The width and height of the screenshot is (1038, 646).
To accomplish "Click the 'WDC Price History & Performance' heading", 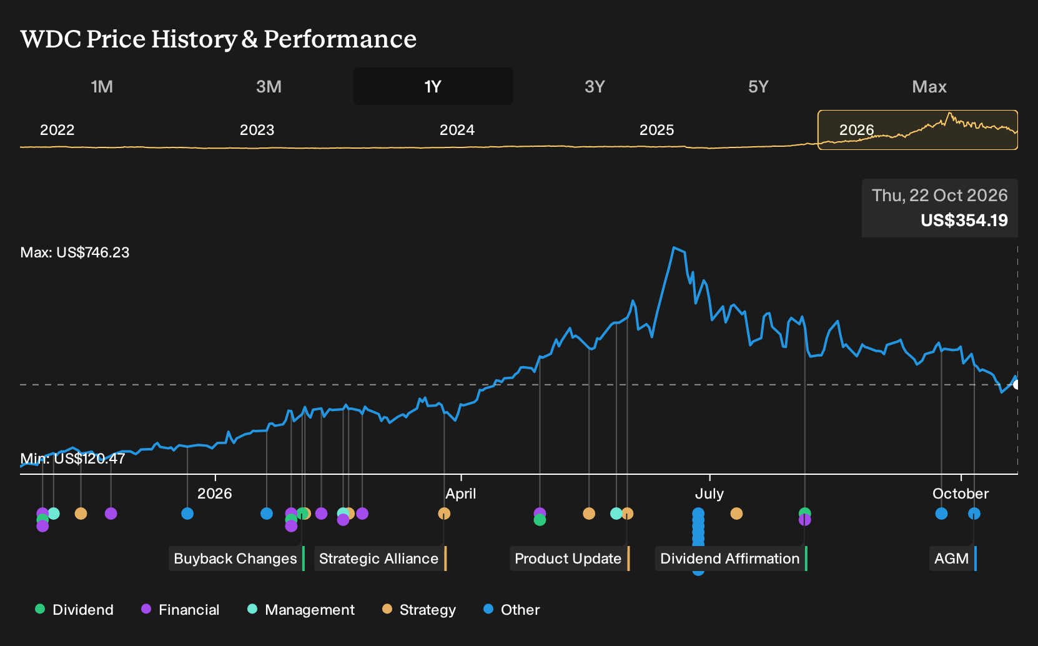I will coord(219,39).
